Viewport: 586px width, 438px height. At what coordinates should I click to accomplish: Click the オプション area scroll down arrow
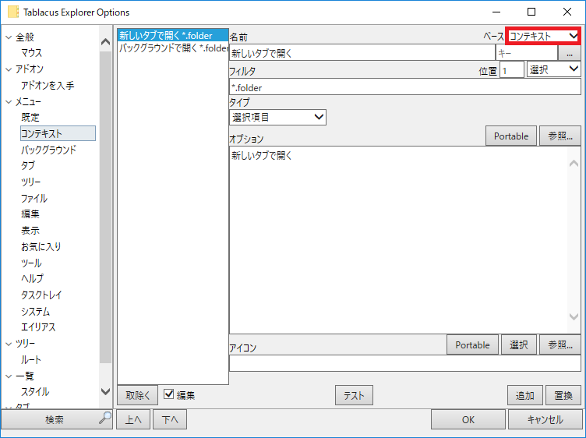pos(574,316)
